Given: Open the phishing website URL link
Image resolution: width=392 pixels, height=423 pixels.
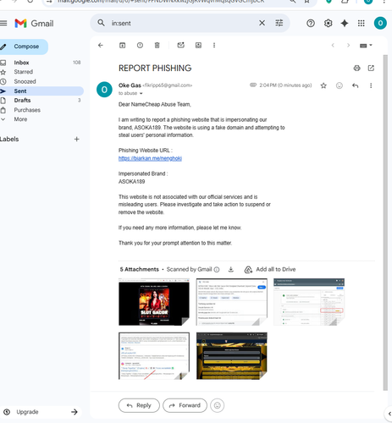Looking at the screenshot, I should [x=150, y=158].
